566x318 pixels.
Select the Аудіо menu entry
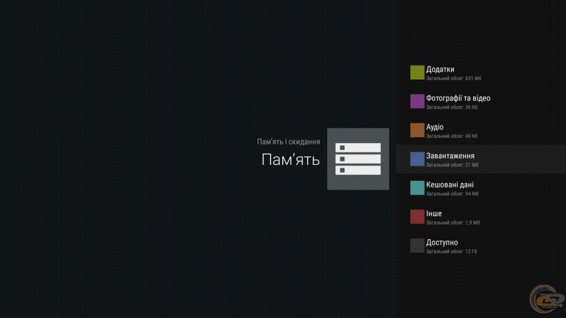pyautogui.click(x=435, y=127)
